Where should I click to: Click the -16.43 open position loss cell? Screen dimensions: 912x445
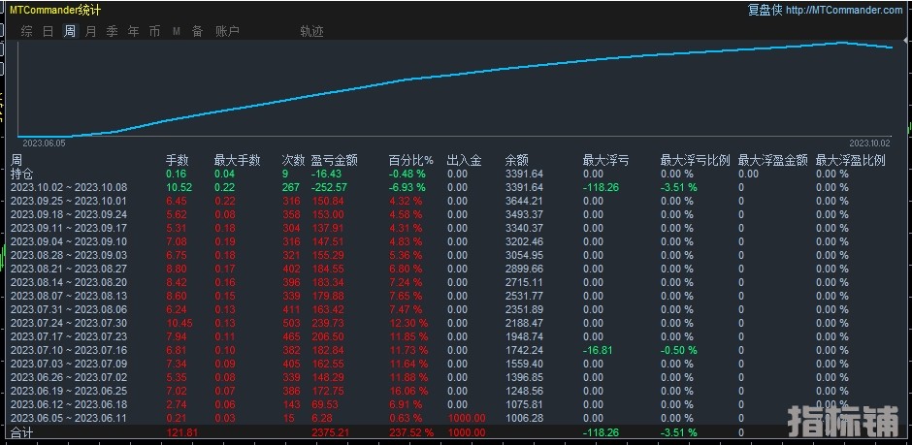(x=326, y=174)
